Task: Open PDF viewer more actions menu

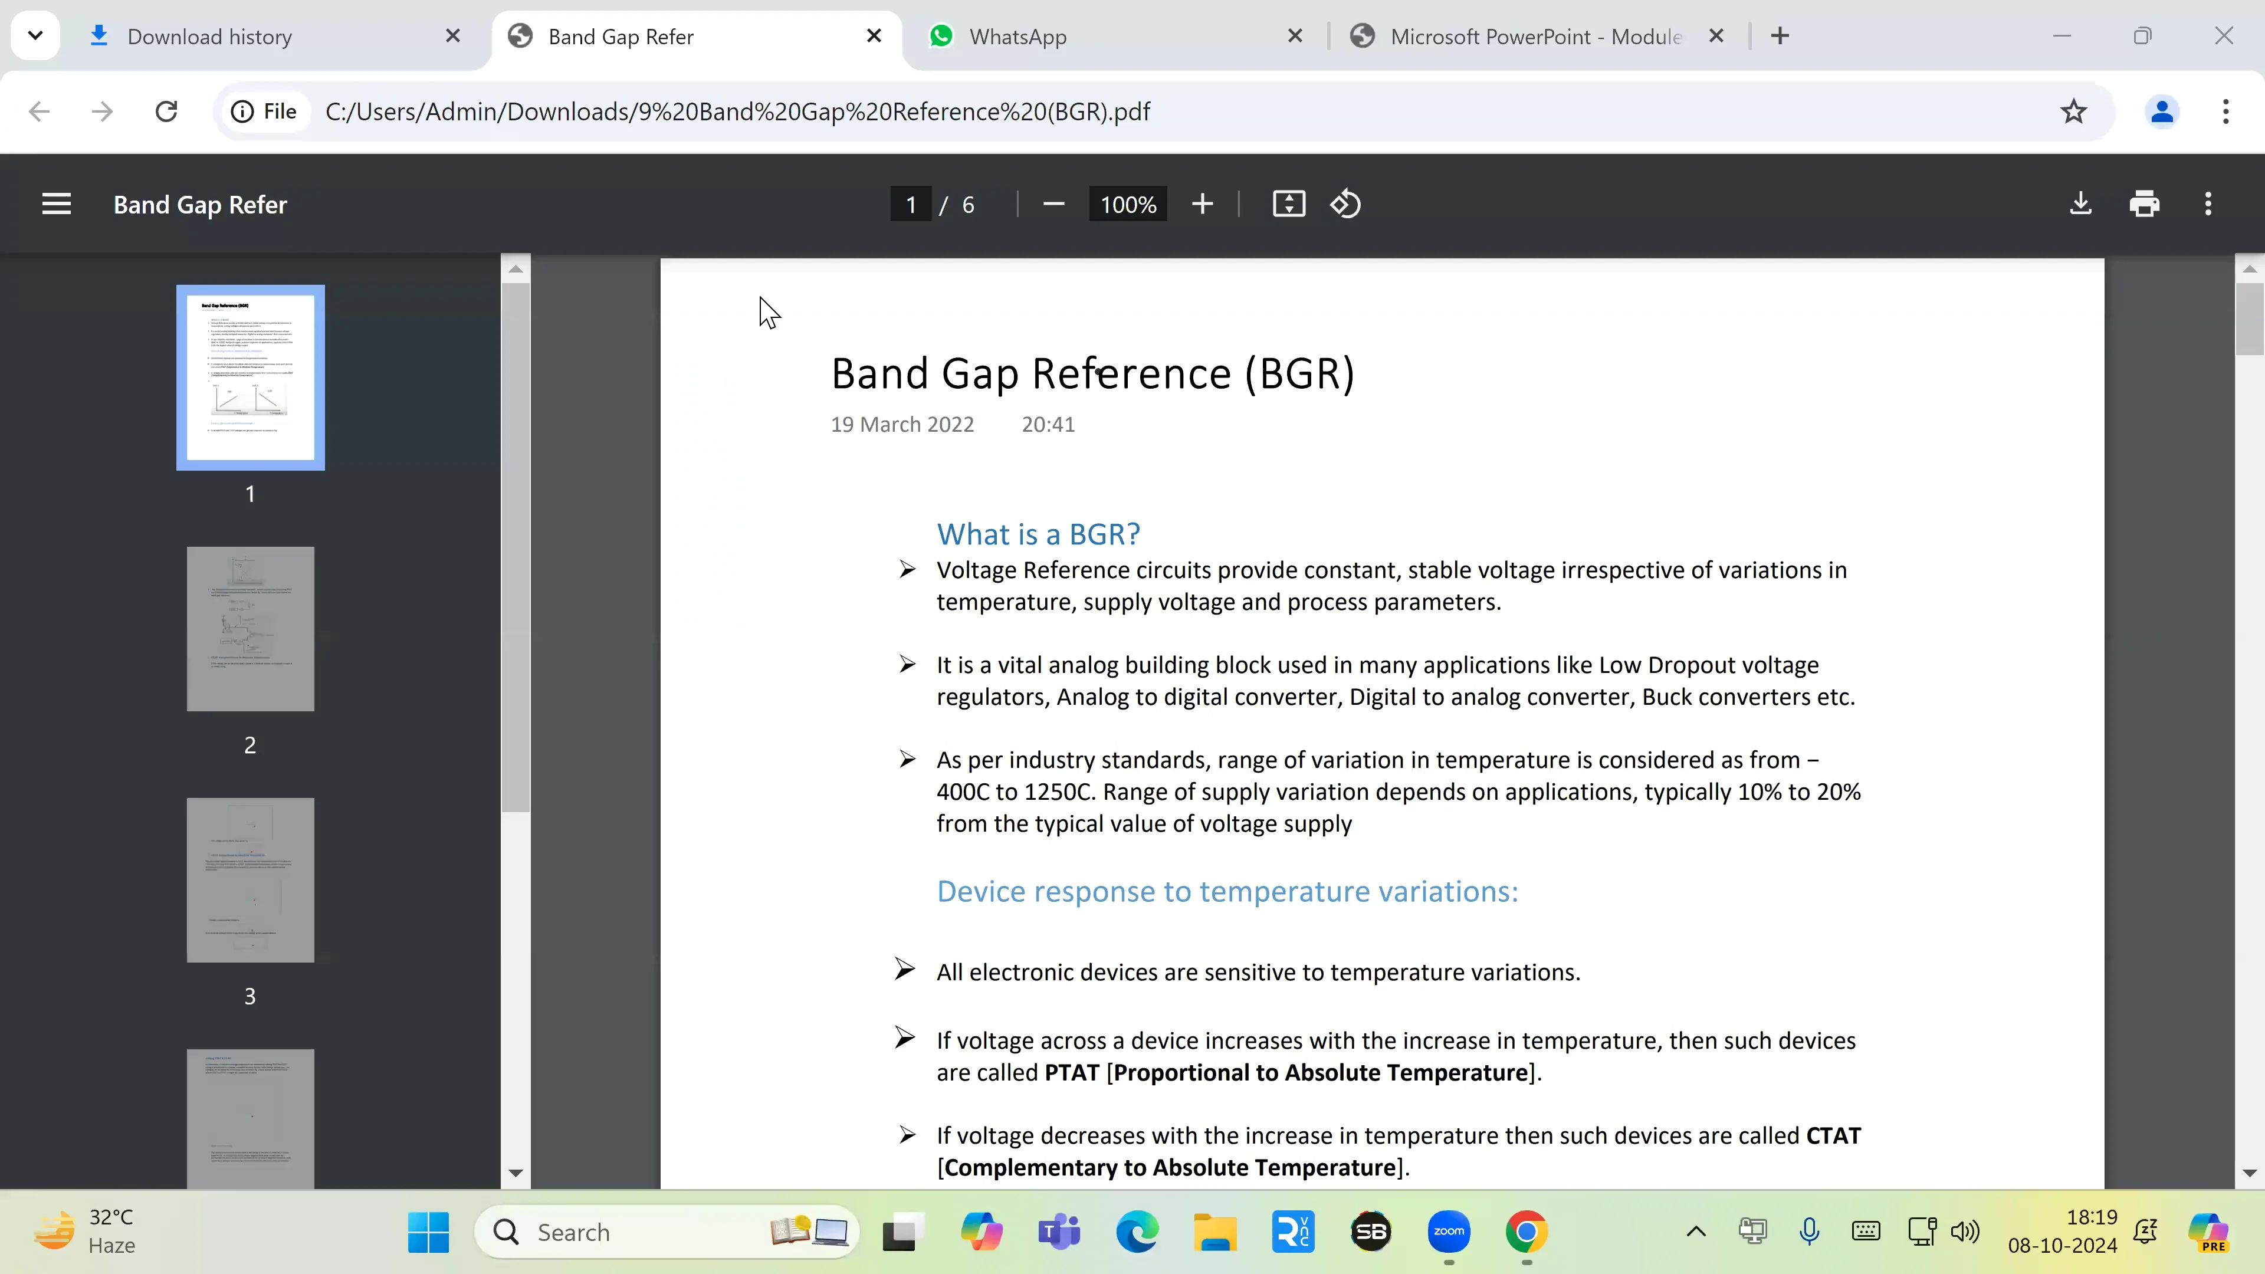Action: (x=2208, y=204)
